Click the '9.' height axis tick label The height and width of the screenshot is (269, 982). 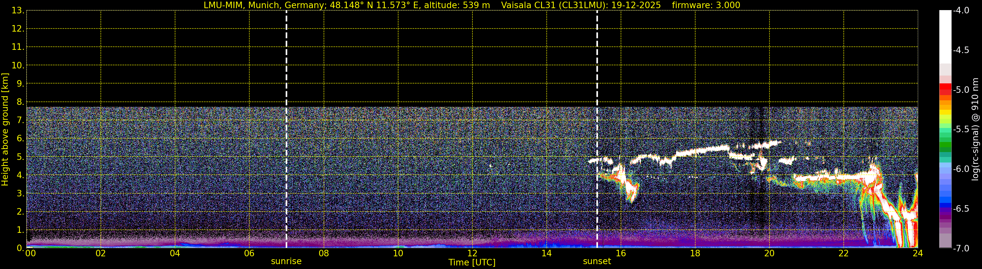pyautogui.click(x=21, y=84)
